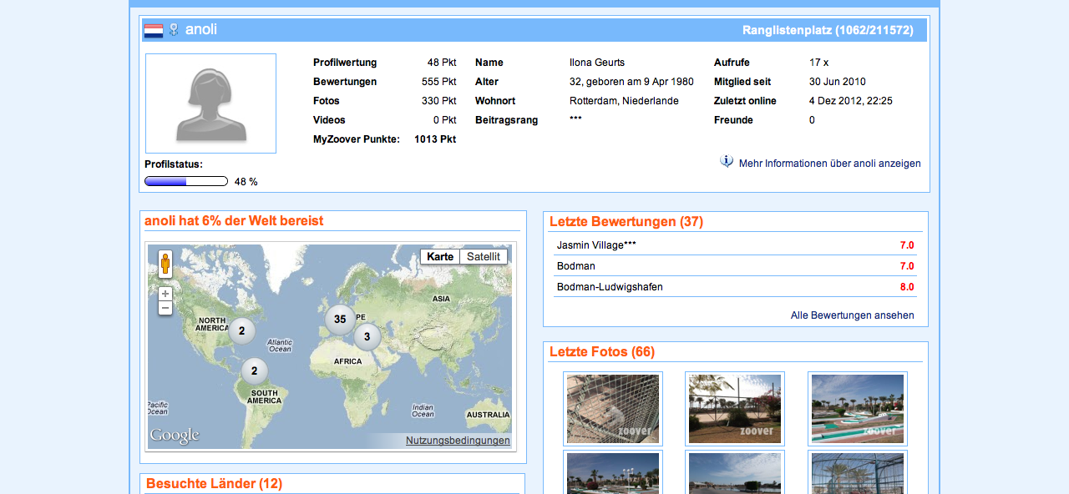Screen dimensions: 1069x494
Task: Click the grey profile avatar picture
Action: click(210, 103)
